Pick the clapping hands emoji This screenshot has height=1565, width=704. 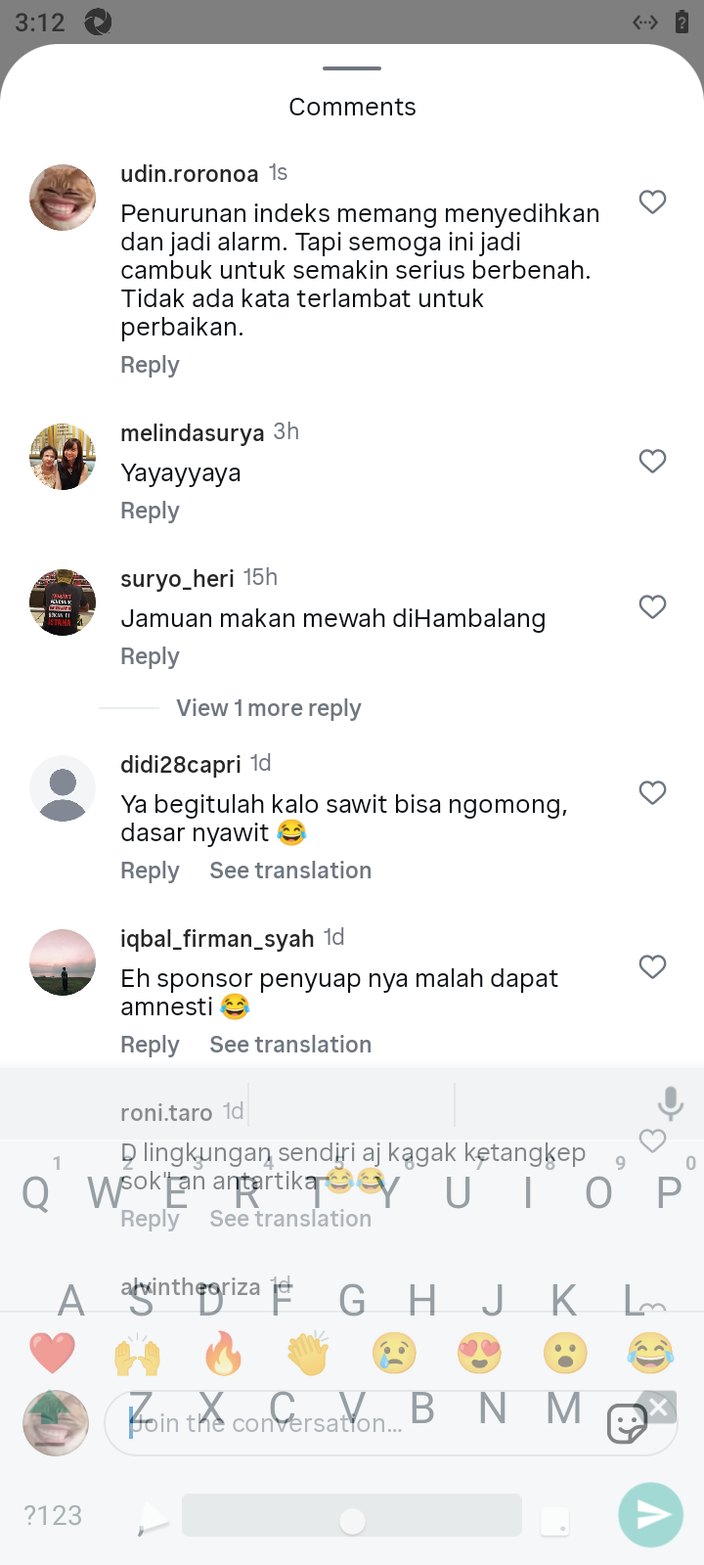pyautogui.click(x=308, y=1354)
